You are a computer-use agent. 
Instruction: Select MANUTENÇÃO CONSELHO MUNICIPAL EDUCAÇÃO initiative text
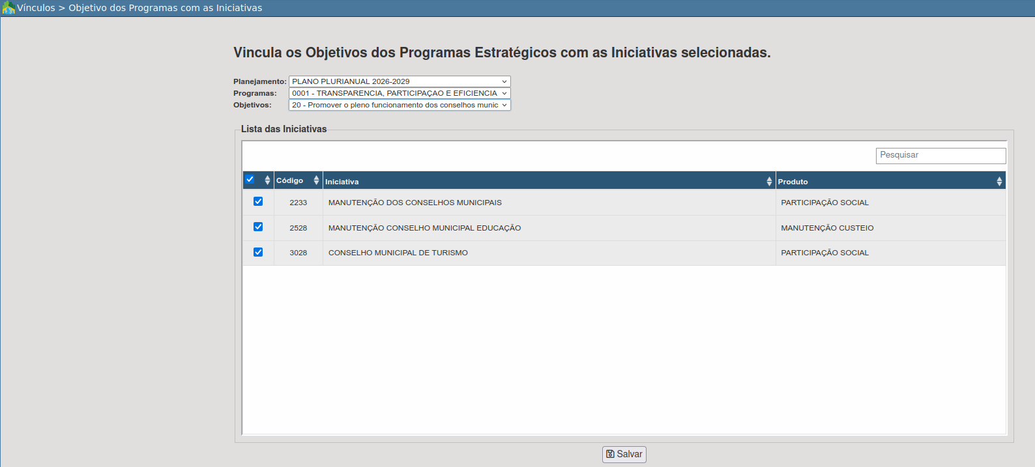(x=424, y=228)
